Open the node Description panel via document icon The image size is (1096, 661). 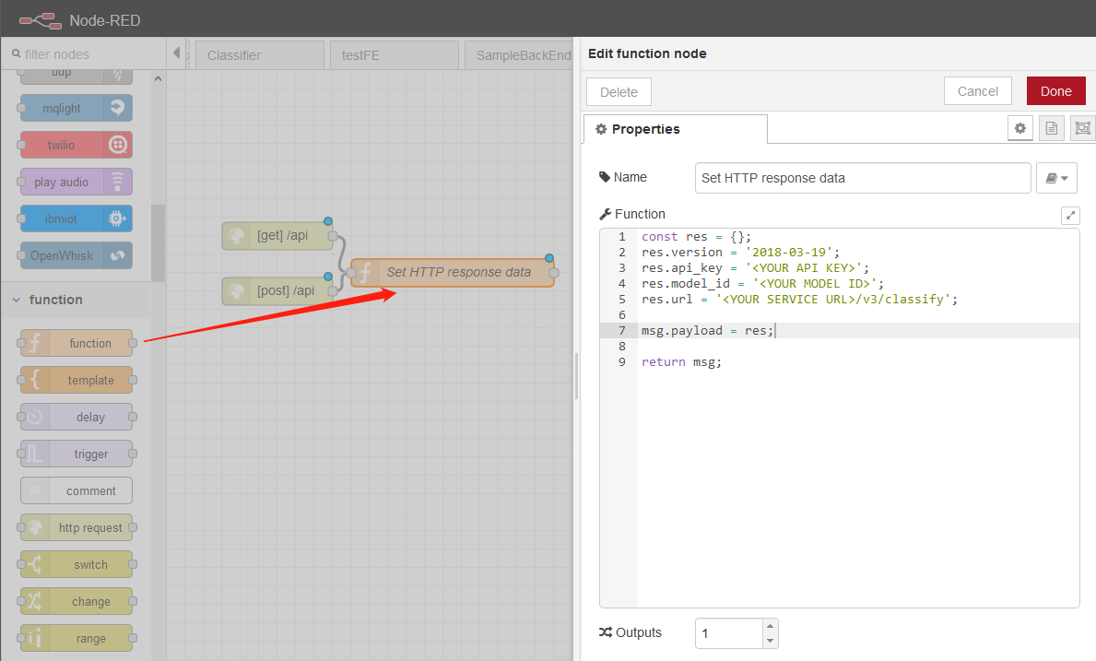(x=1051, y=127)
